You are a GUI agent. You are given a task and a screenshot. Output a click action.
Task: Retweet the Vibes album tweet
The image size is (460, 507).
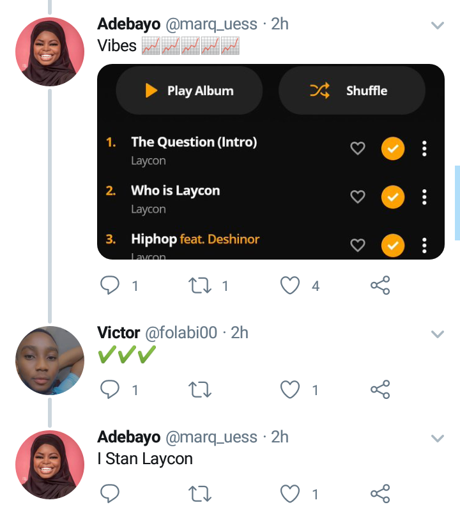pos(201,286)
